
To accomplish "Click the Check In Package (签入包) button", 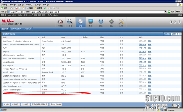I will pyautogui.click(x=6, y=105).
